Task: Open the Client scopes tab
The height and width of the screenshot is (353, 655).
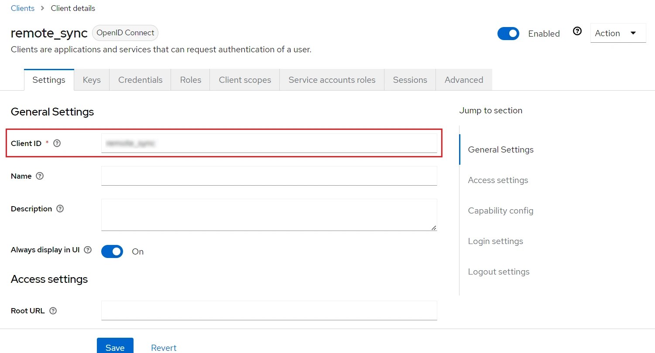Action: coord(245,80)
